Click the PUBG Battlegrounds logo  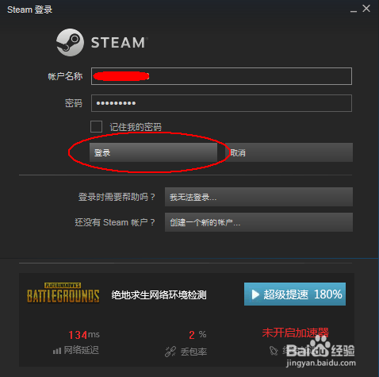(63, 293)
